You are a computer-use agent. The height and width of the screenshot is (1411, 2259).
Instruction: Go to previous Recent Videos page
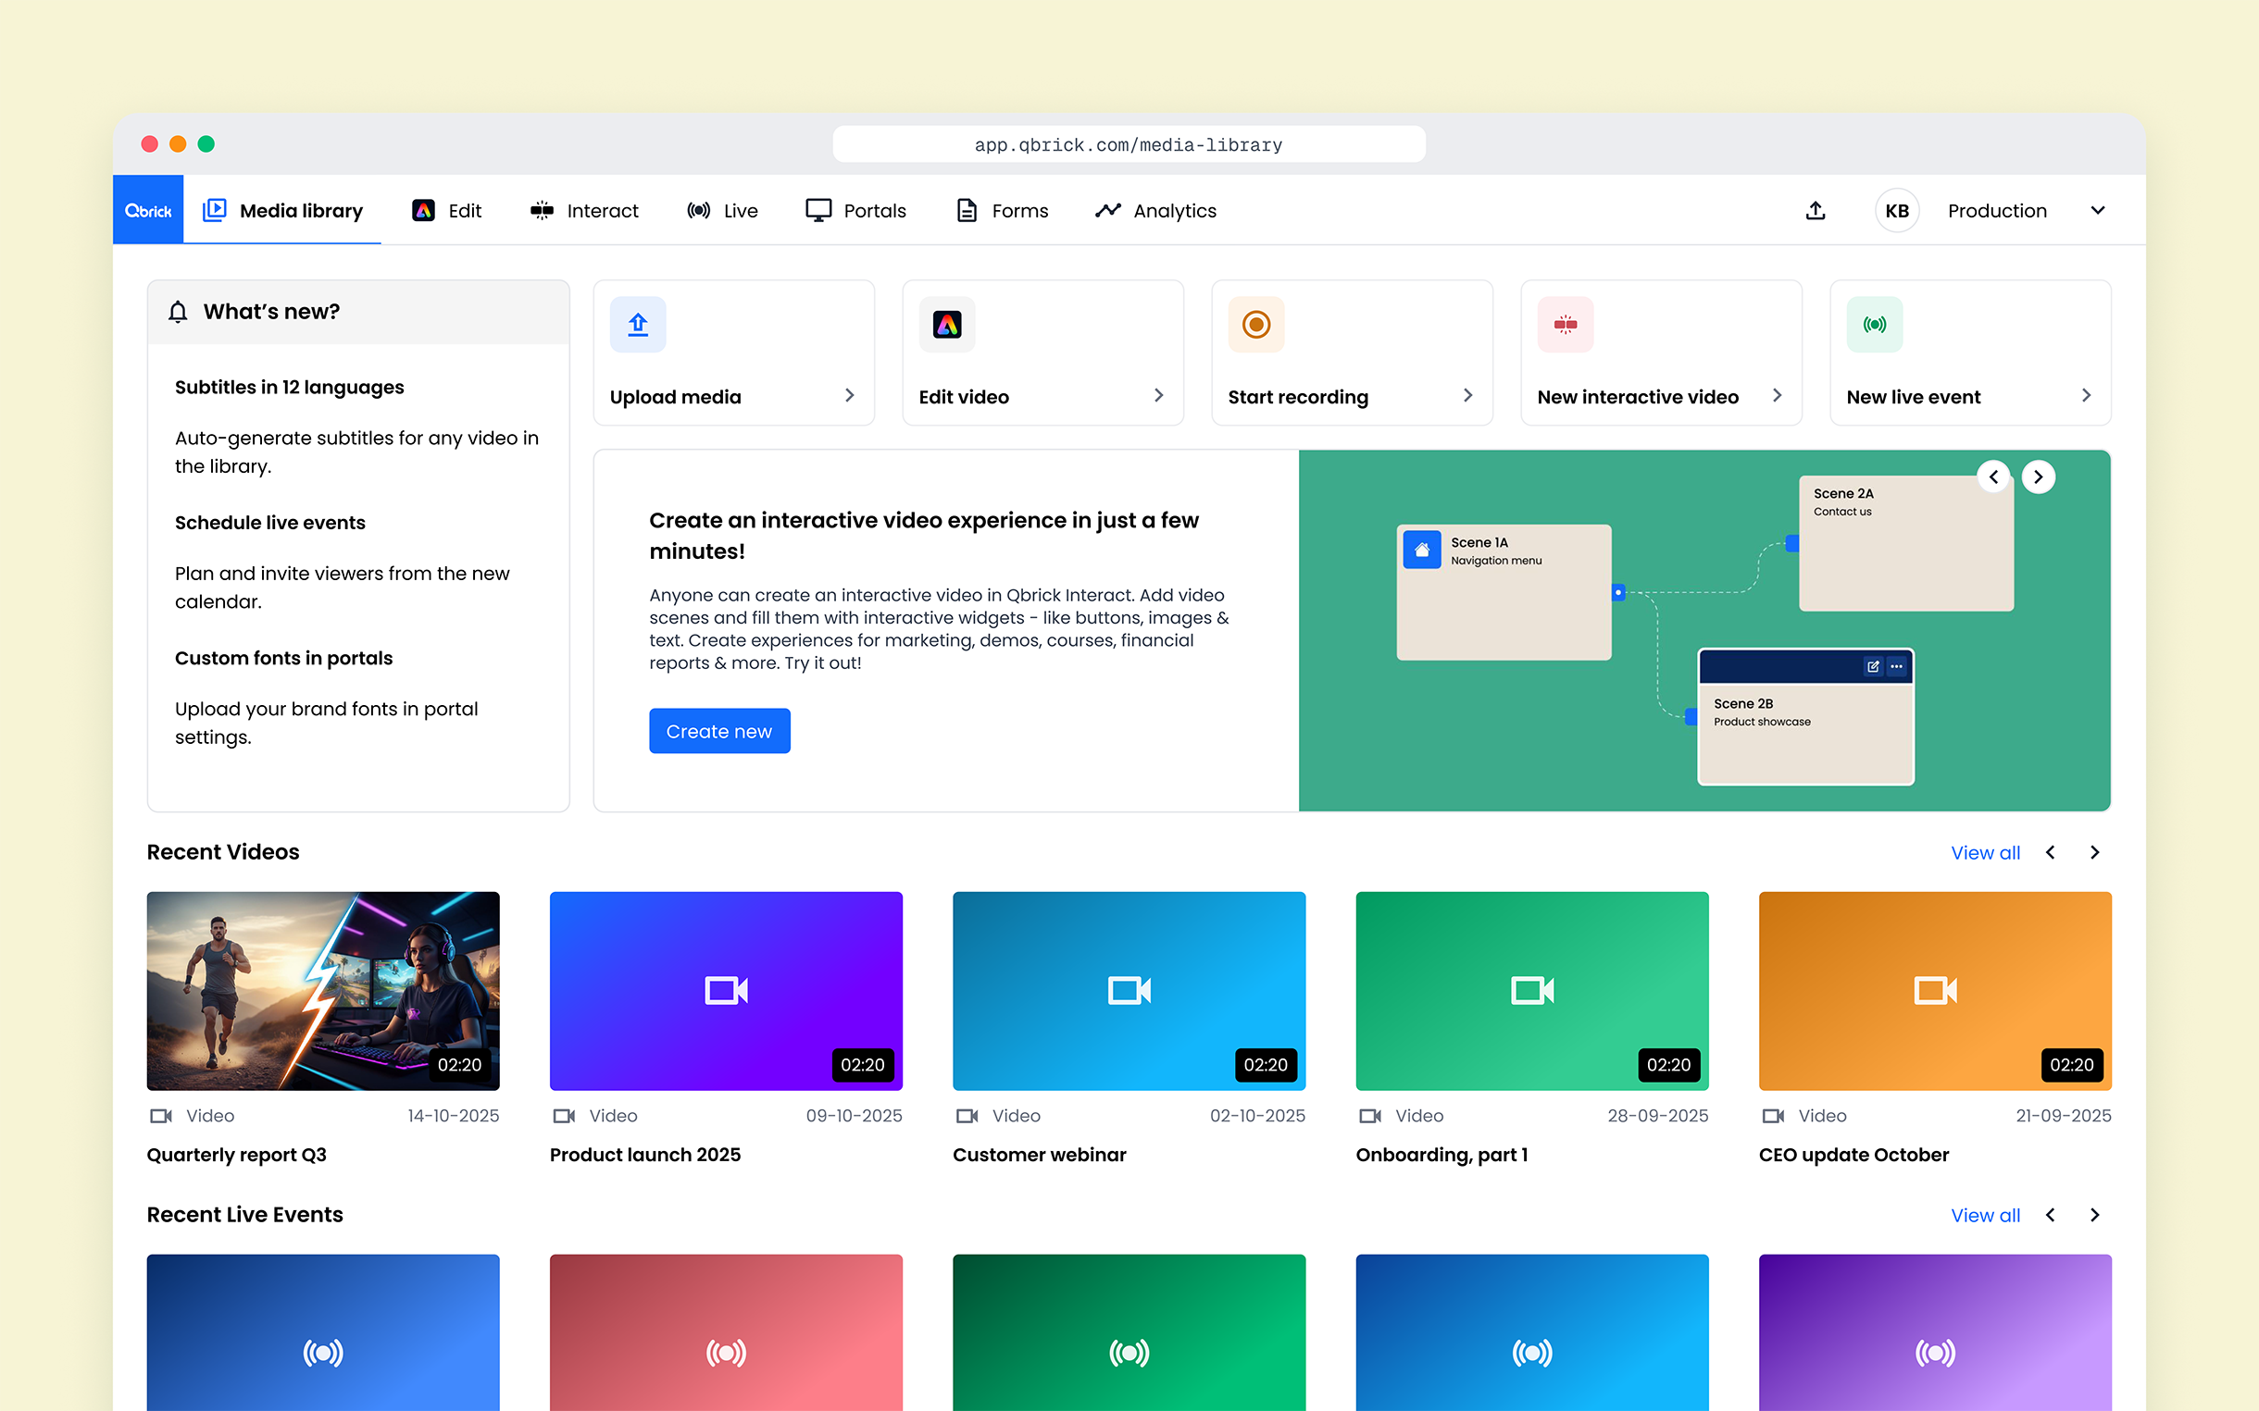coord(2050,852)
